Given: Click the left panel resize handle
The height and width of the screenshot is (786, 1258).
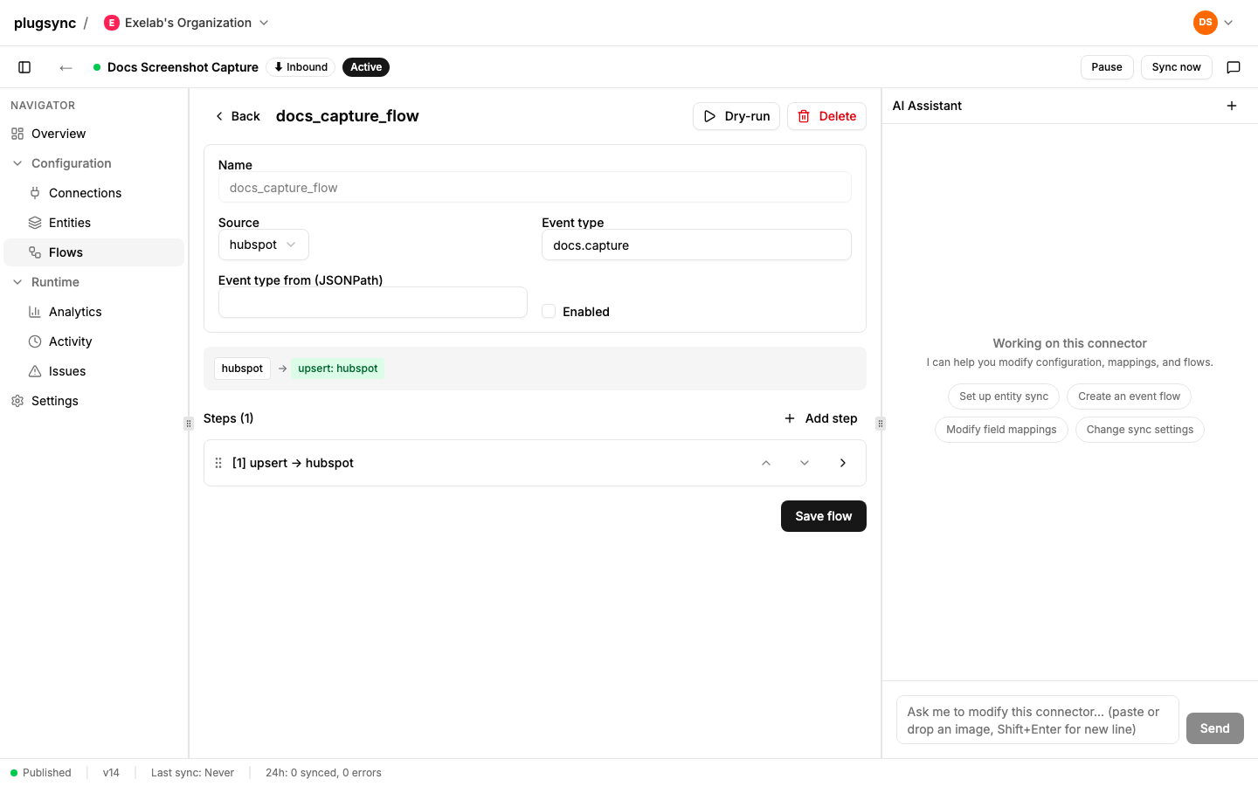Looking at the screenshot, I should (189, 424).
